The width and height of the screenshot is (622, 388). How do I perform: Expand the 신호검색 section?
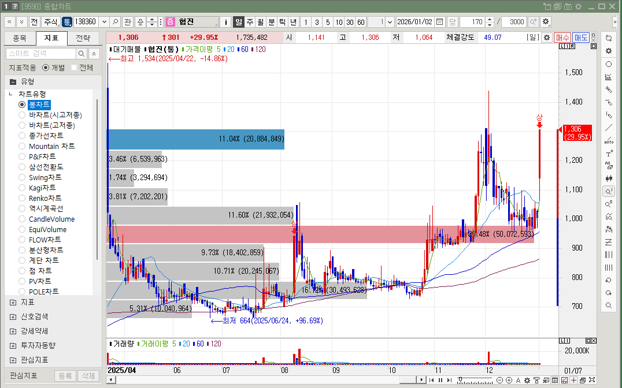pyautogui.click(x=13, y=316)
